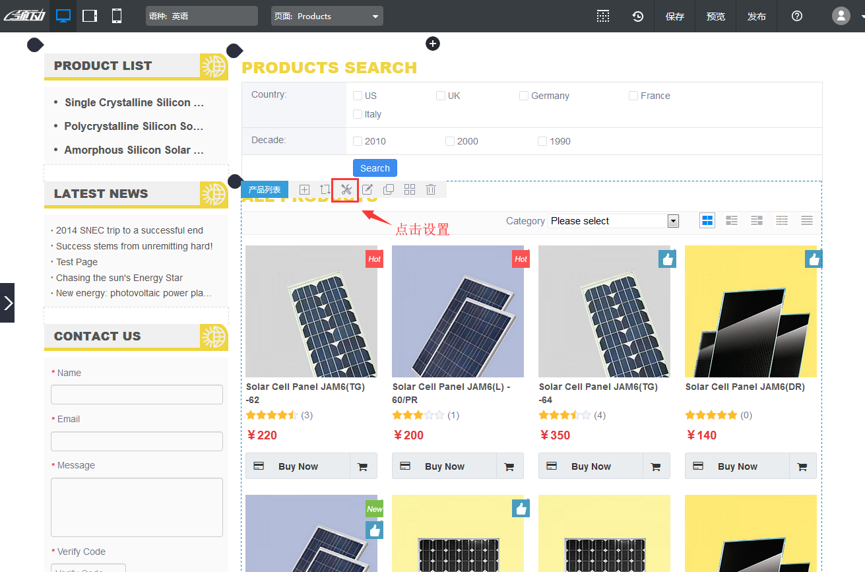Open the Category 'Please select' dropdown

pyautogui.click(x=613, y=221)
